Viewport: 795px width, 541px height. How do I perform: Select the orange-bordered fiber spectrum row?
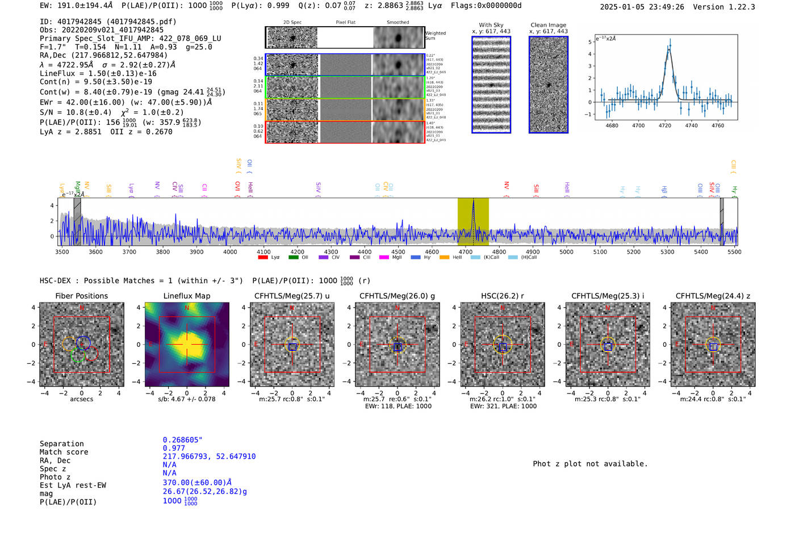[345, 110]
